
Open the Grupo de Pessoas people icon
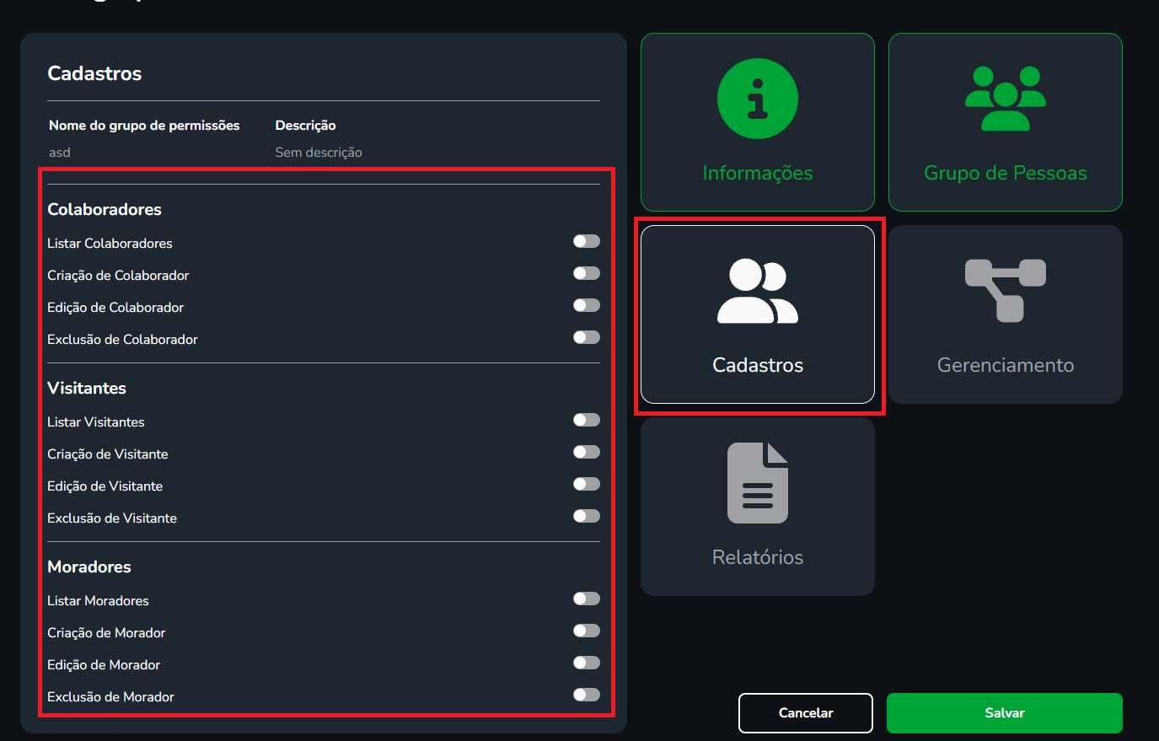coord(1005,99)
